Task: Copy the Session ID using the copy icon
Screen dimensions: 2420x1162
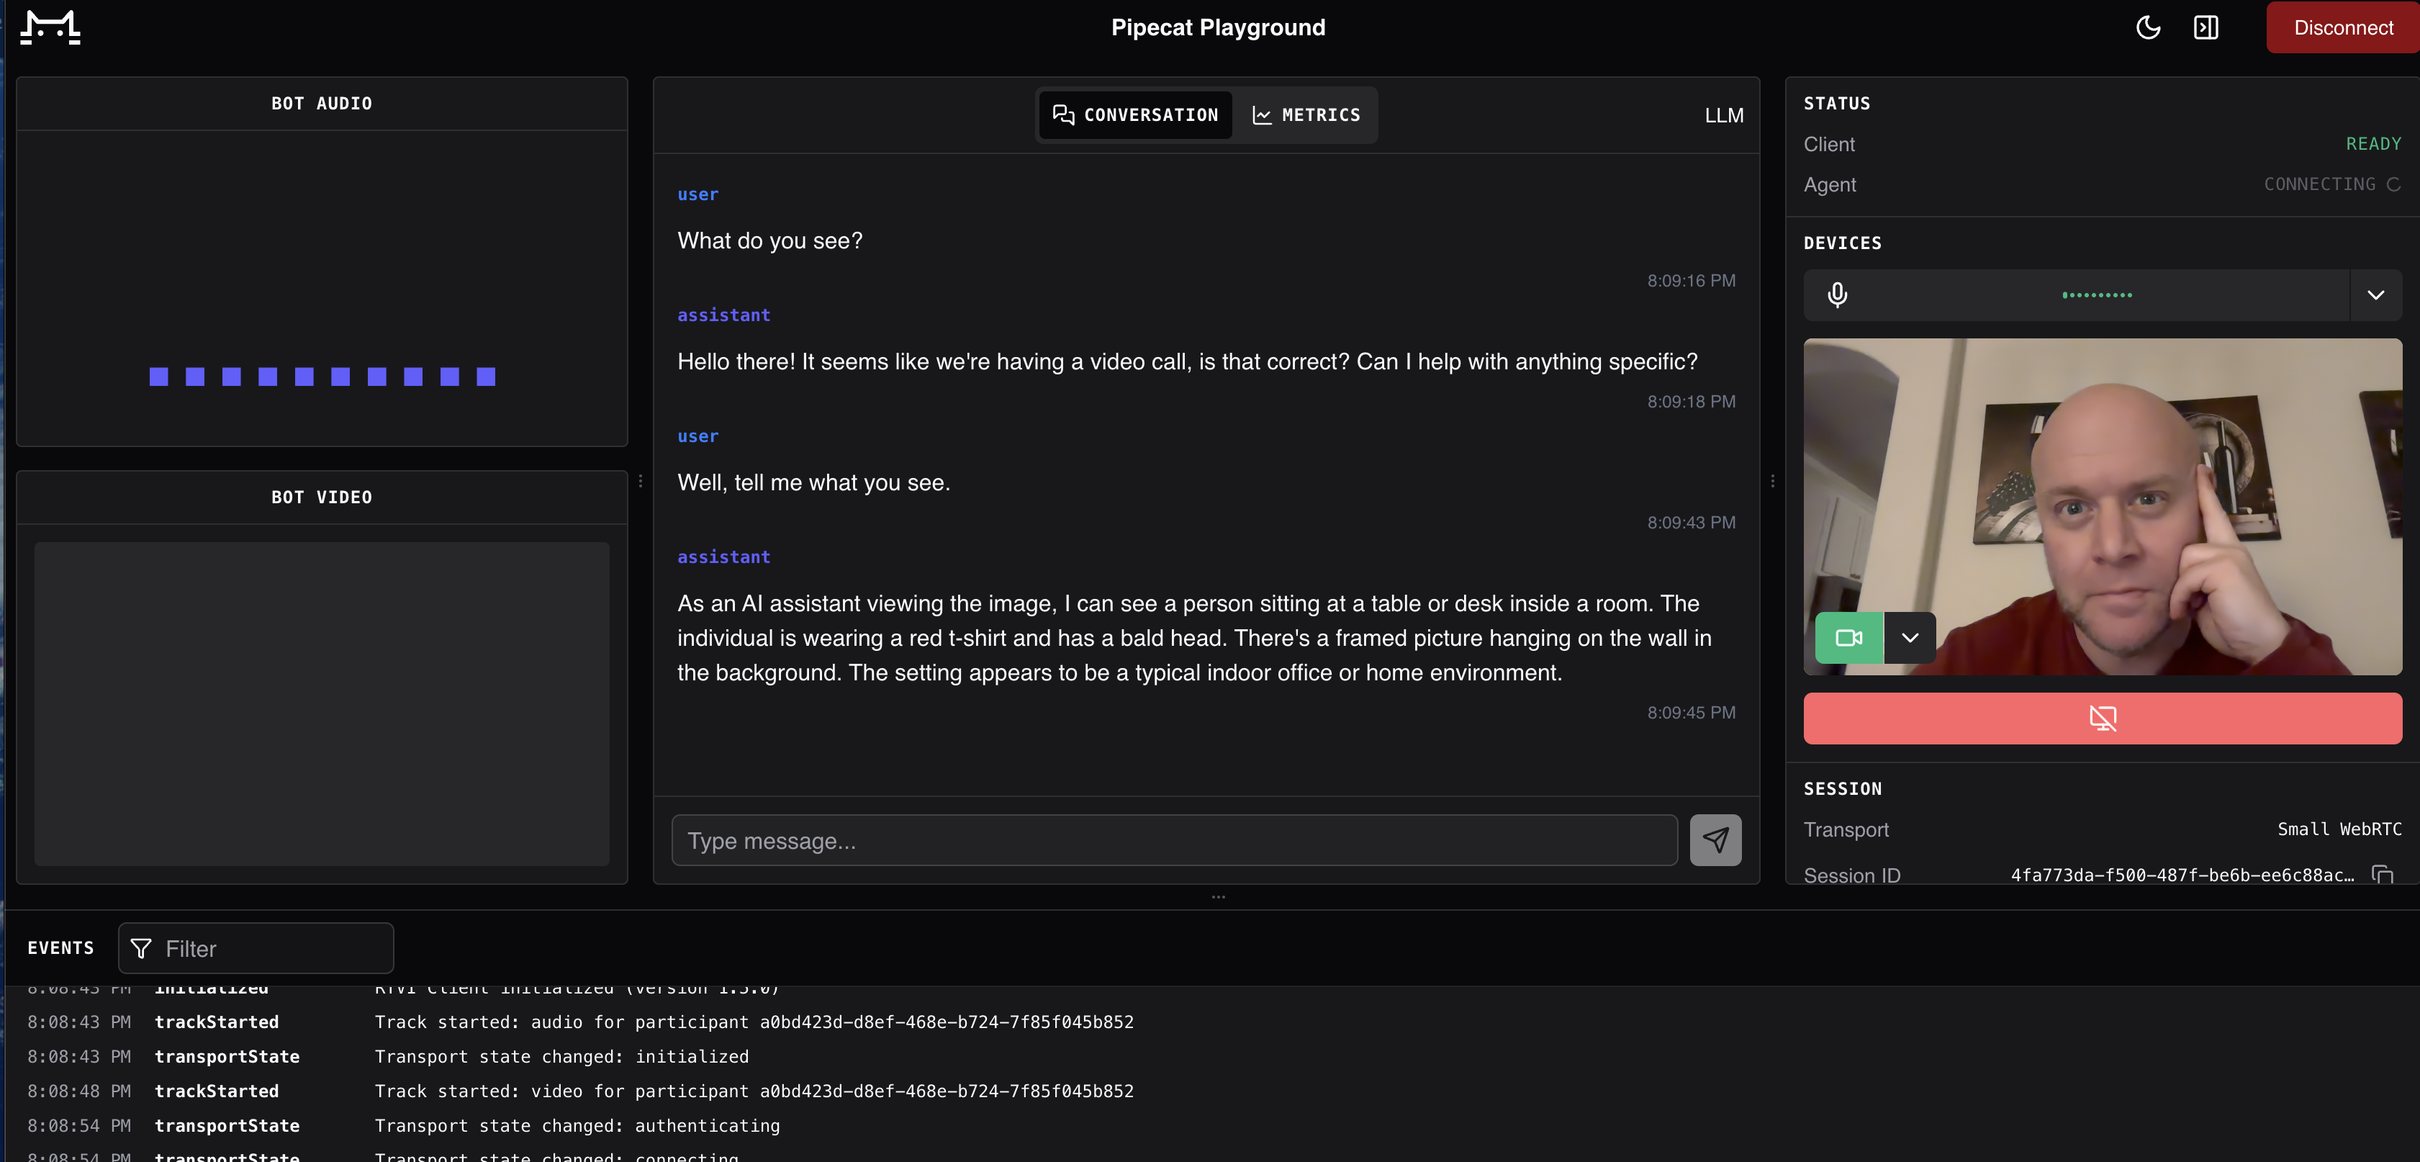Action: pos(2384,875)
